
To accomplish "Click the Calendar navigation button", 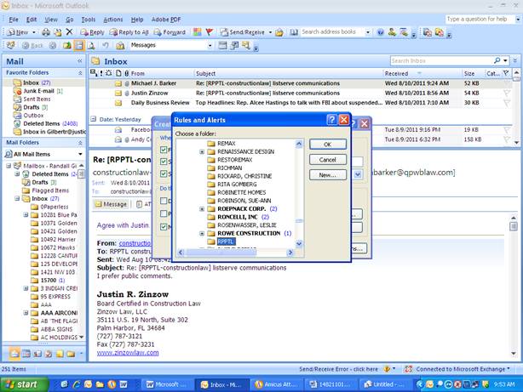I will pyautogui.click(x=26, y=354).
